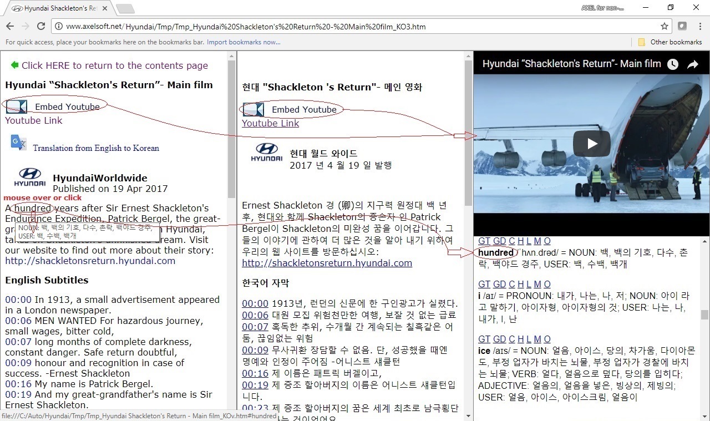The image size is (710, 421).
Task: Click English subtitle timestamp 00:07
Action: (18, 342)
